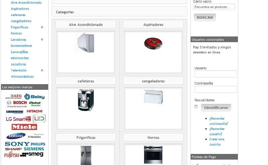Open cafeteras in sidebar menu
The image size is (268, 165).
click(18, 15)
